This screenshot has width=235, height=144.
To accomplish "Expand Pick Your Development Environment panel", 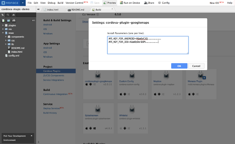I will click(x=18, y=138).
